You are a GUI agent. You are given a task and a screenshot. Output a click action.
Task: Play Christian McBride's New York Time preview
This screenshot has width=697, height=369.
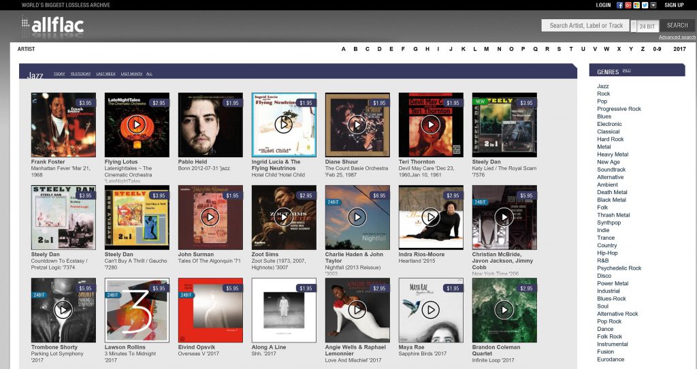(504, 217)
